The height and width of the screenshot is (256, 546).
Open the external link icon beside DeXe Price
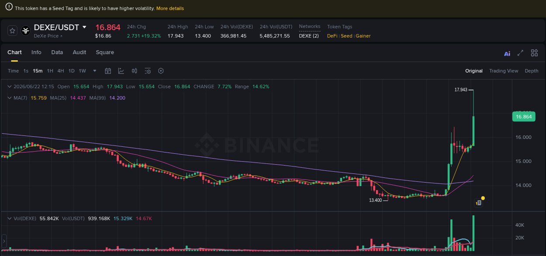[61, 36]
